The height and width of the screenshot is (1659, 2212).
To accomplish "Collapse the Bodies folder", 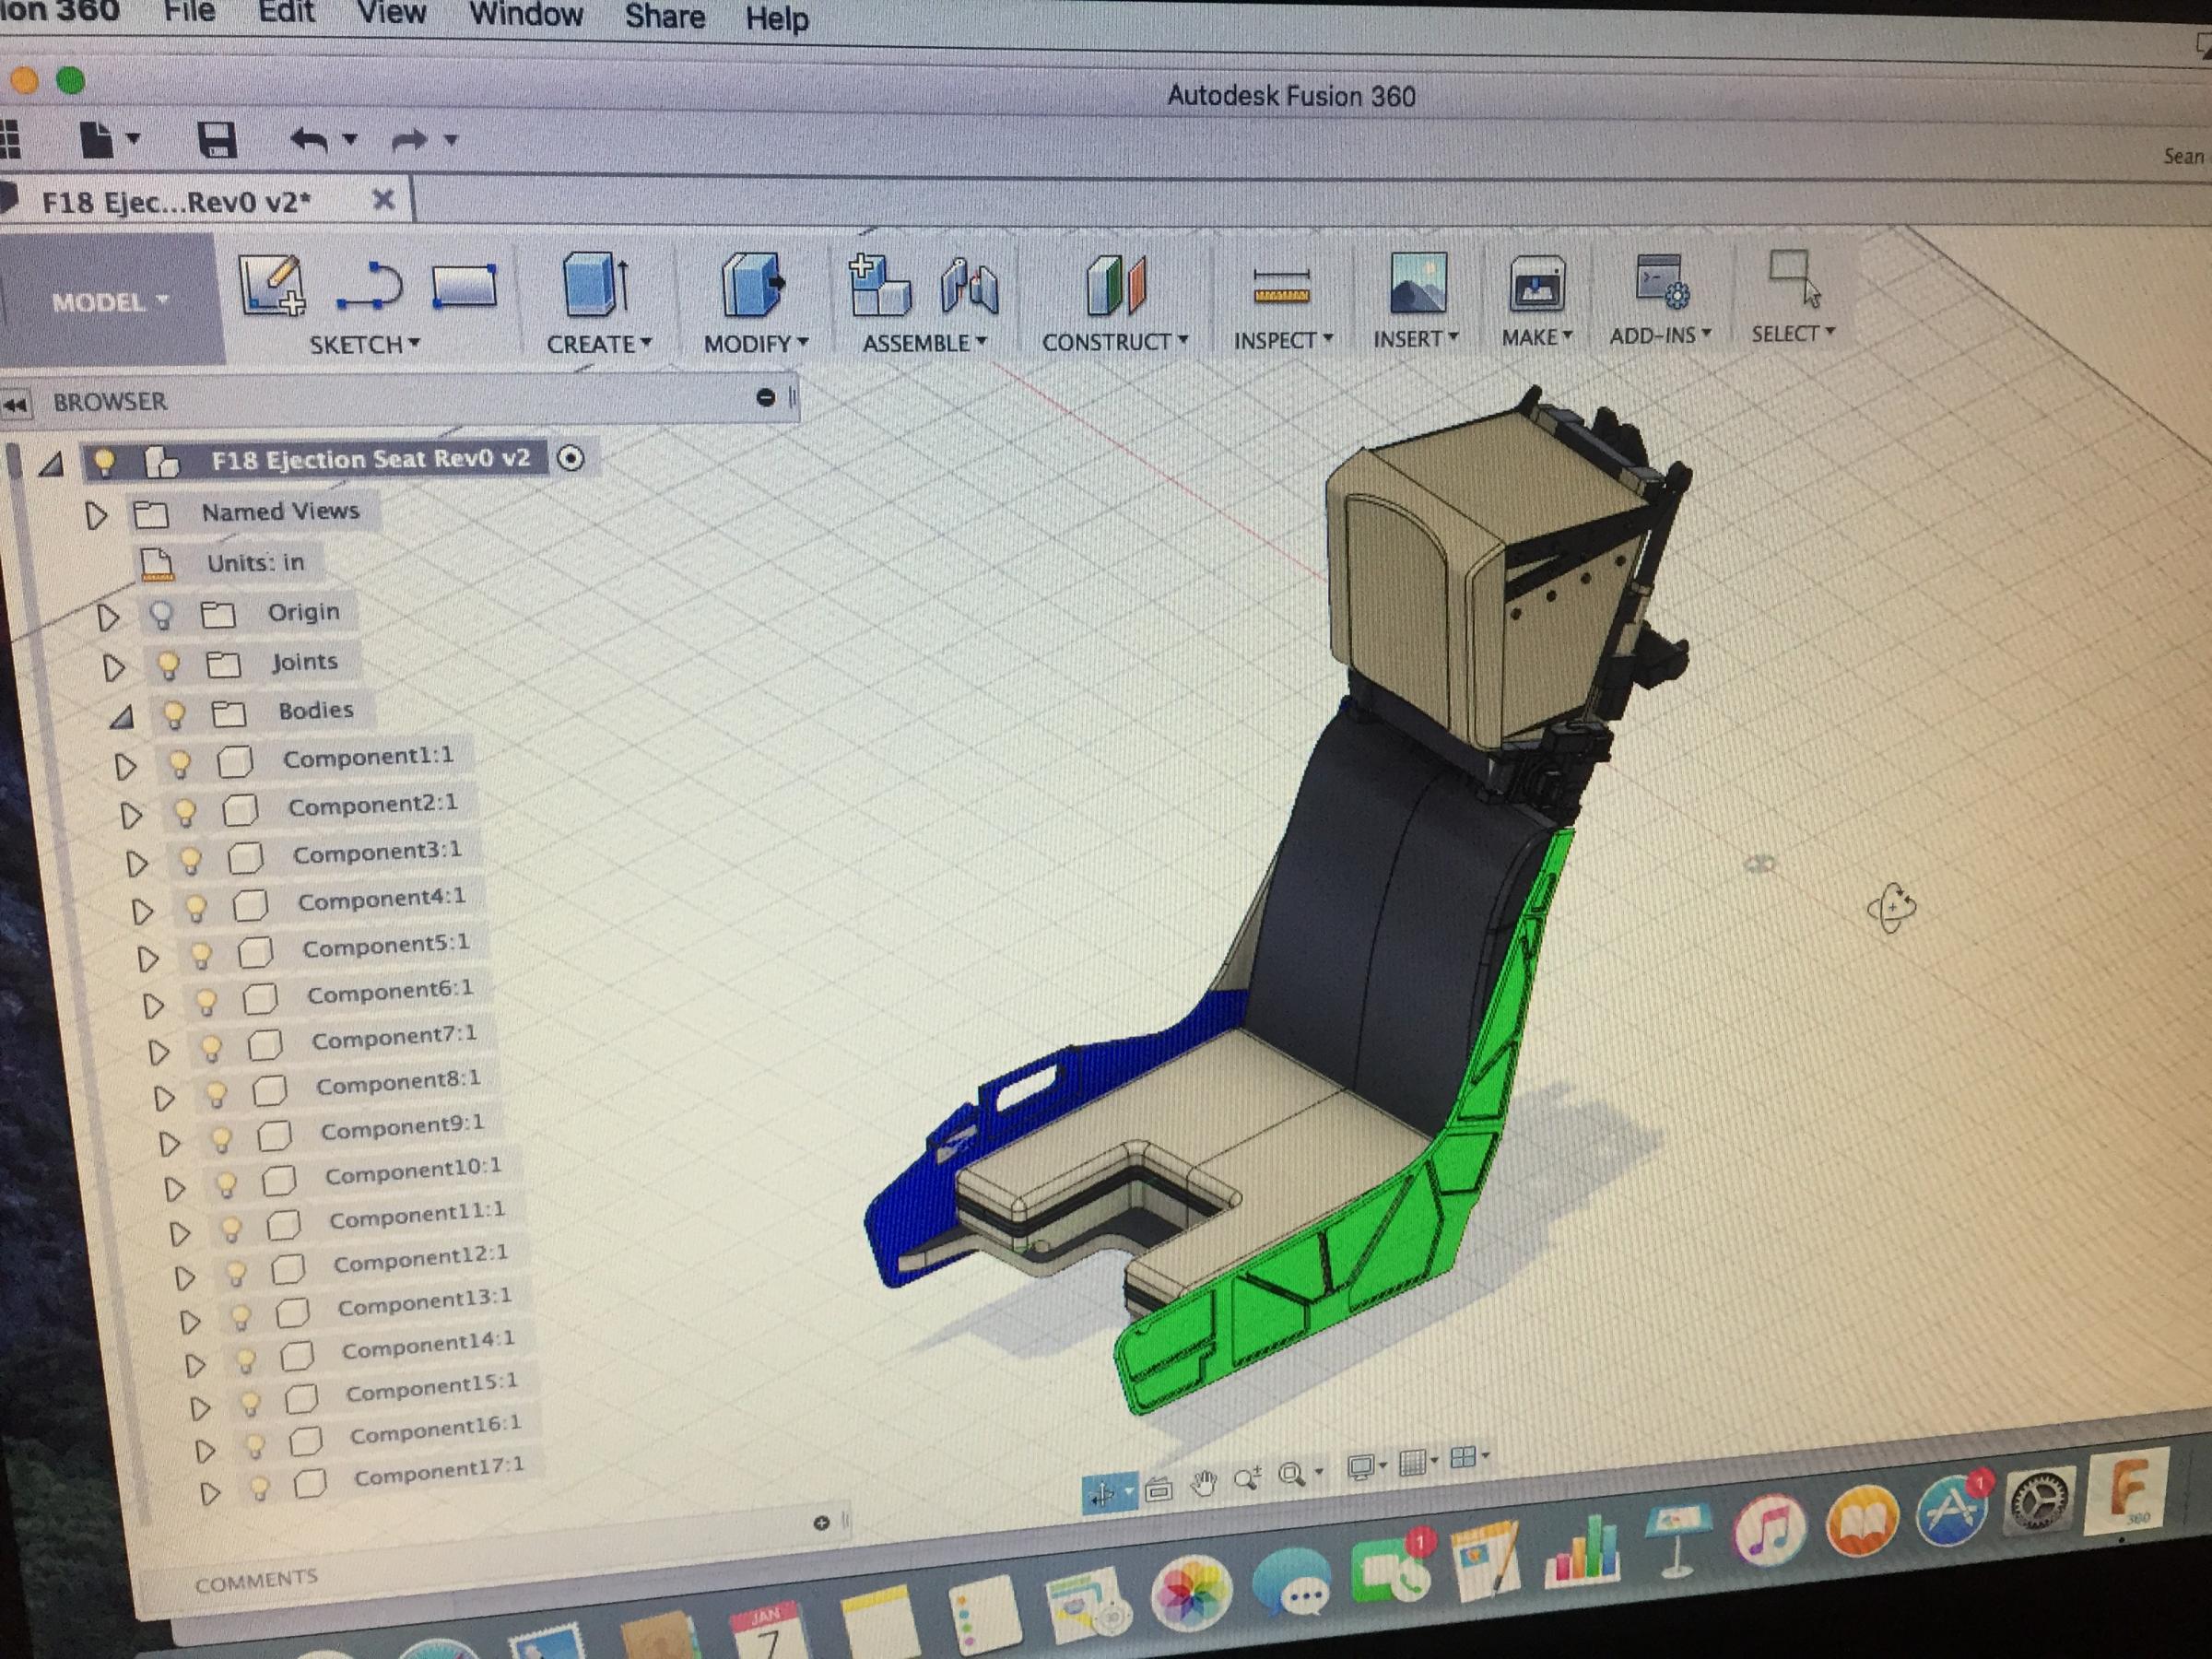I will point(122,716).
